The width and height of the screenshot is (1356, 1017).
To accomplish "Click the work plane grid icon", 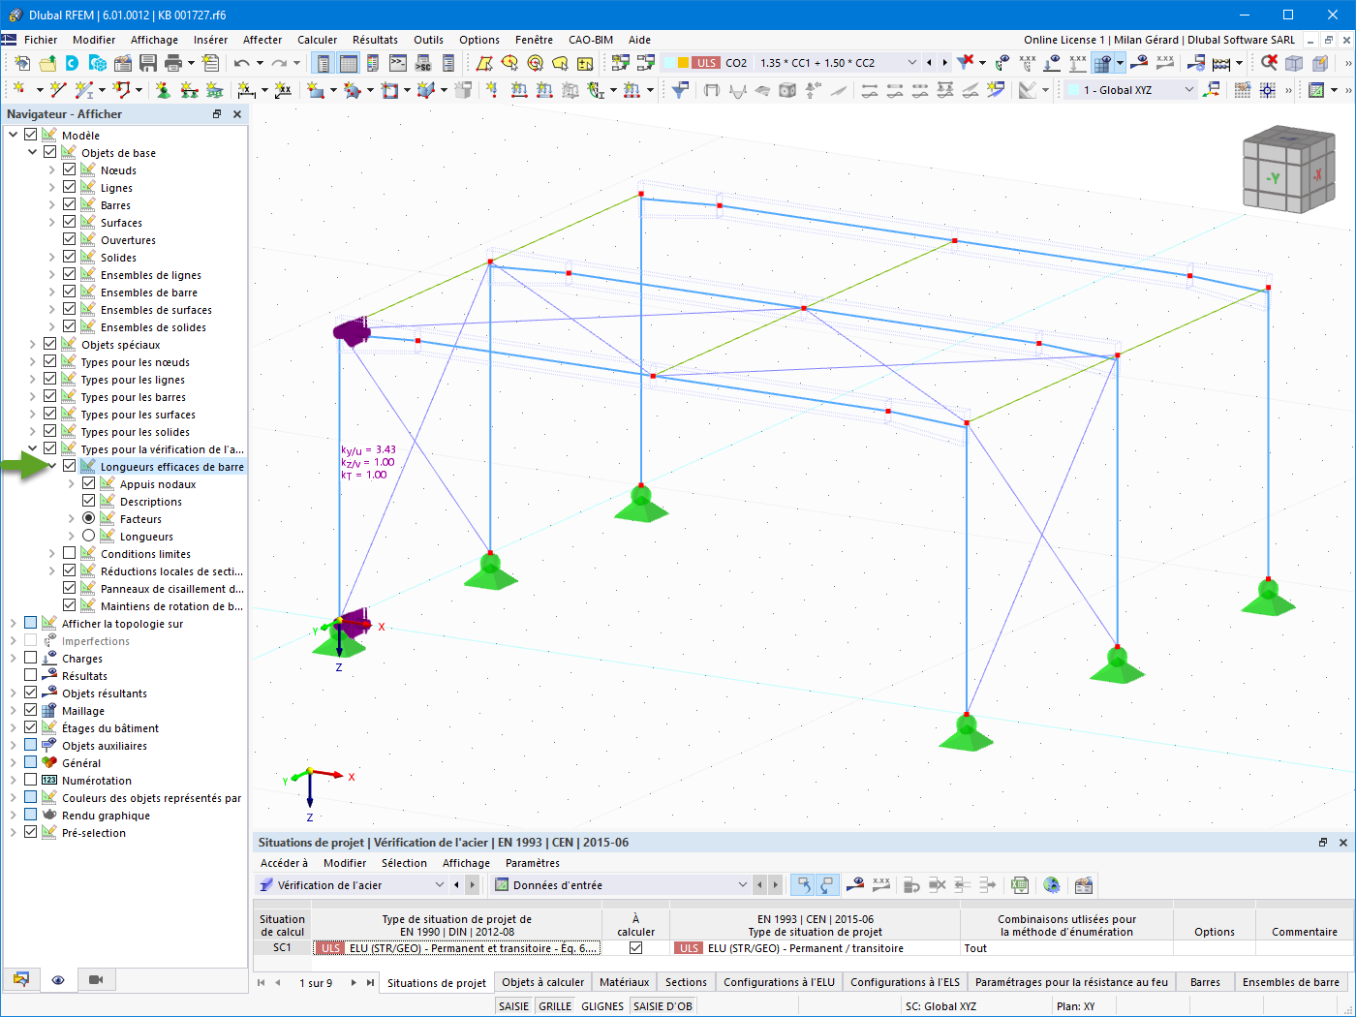I will pyautogui.click(x=1243, y=90).
